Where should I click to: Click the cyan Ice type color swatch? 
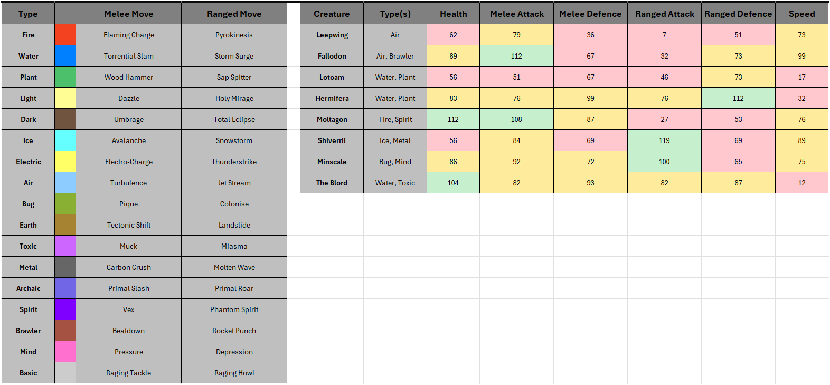65,140
